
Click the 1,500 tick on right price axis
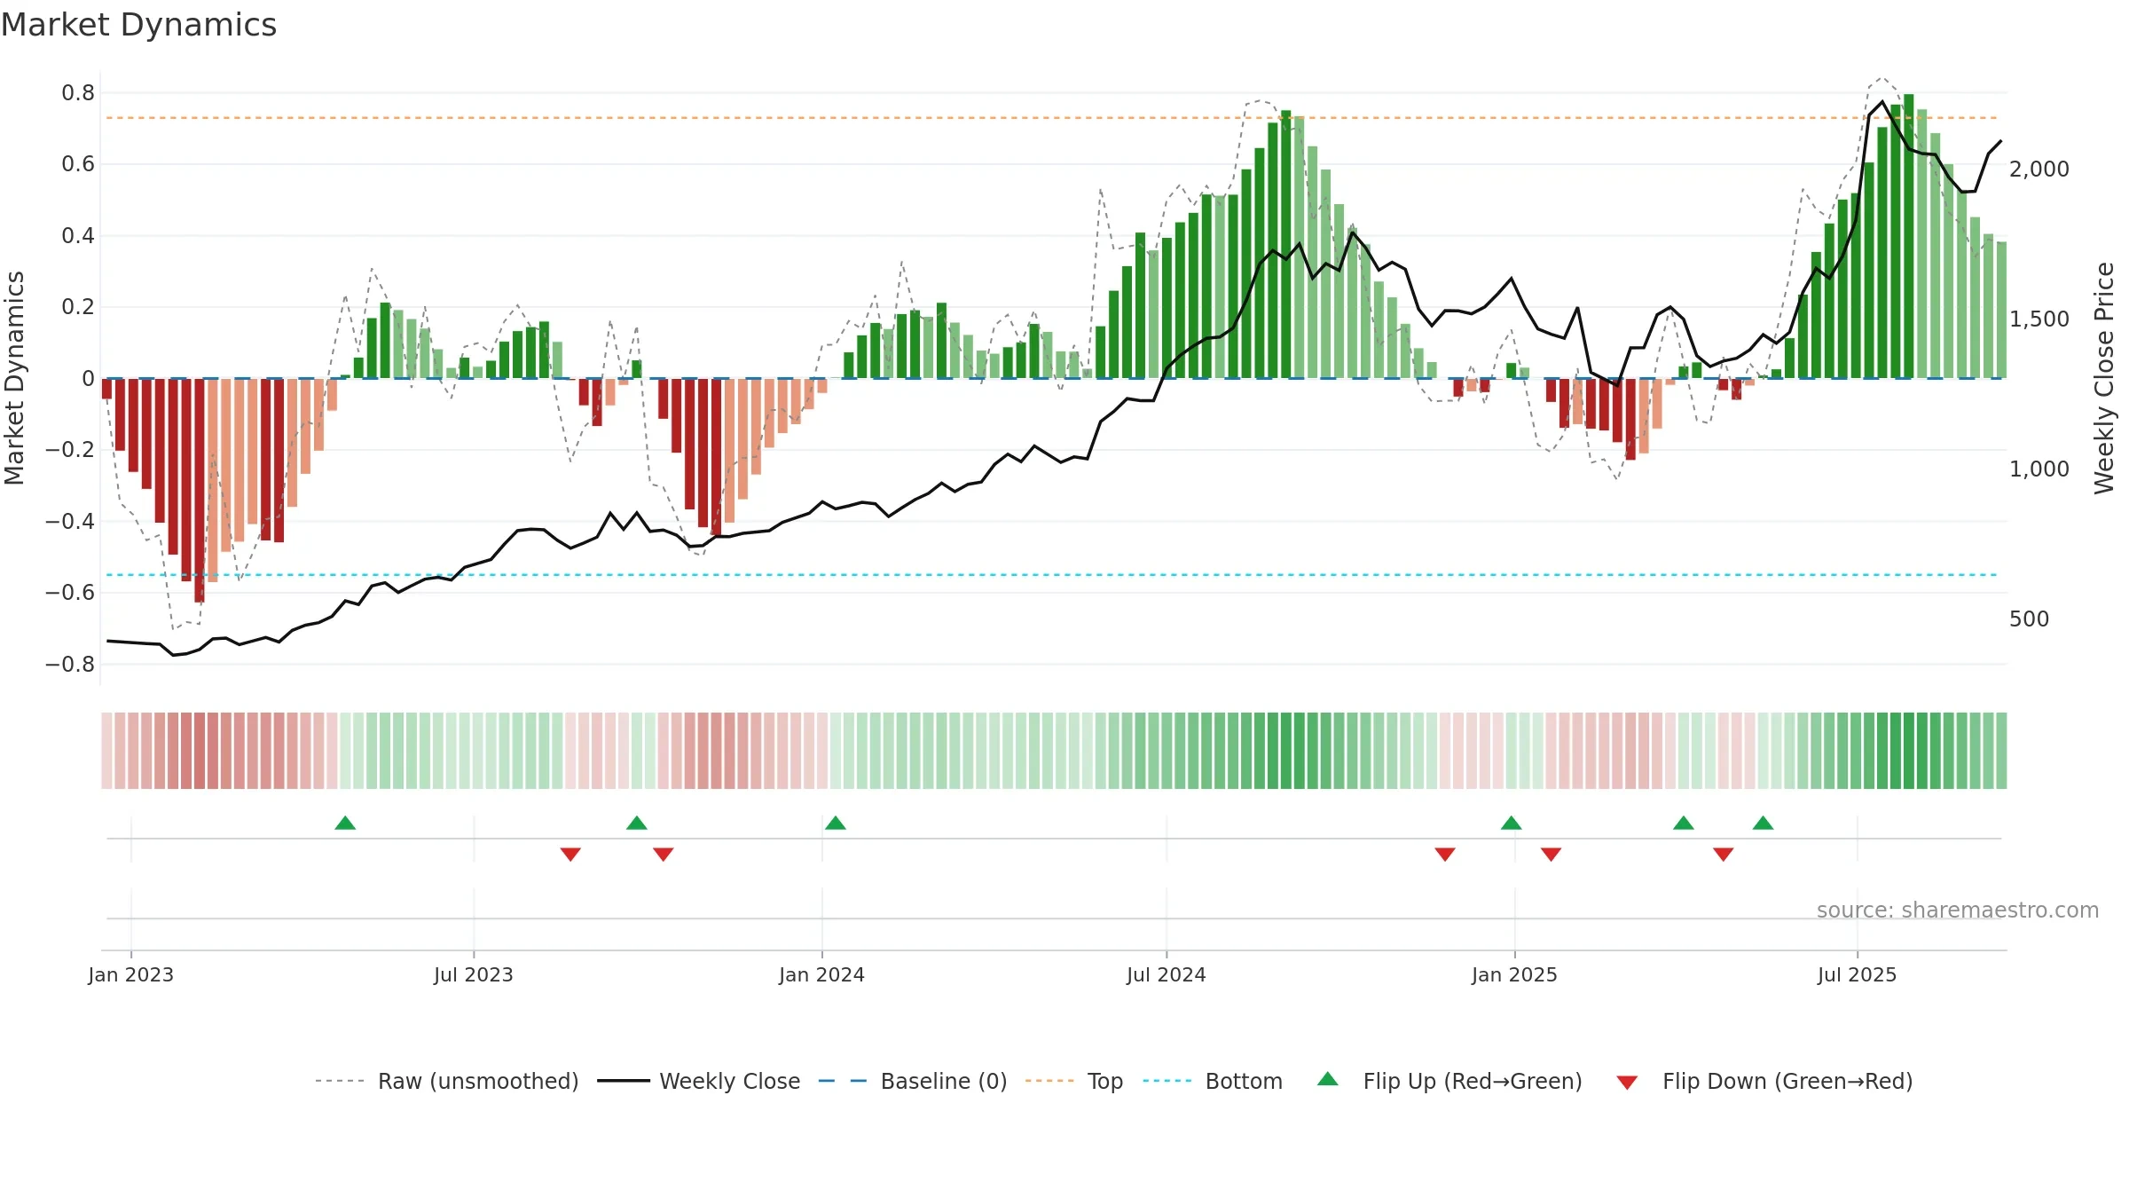click(2039, 319)
